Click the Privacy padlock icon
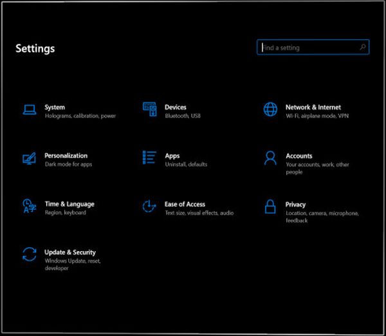The image size is (386, 336). (270, 207)
